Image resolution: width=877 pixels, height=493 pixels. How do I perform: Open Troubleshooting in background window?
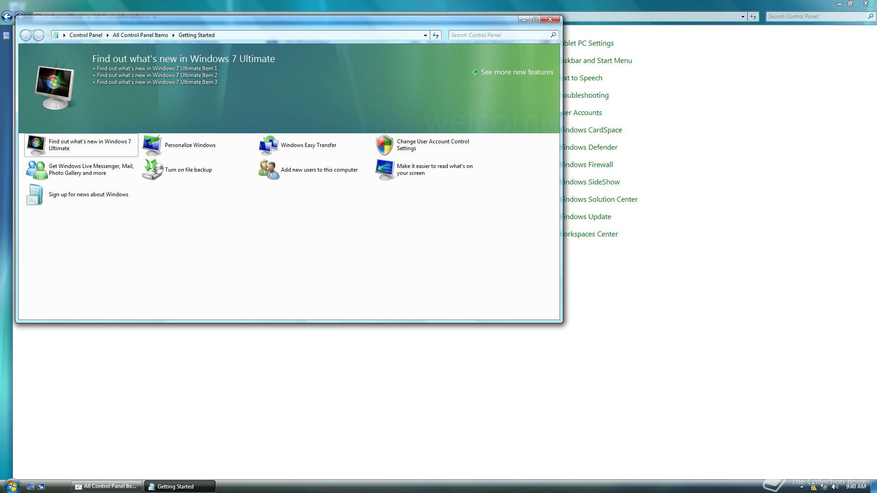tap(586, 95)
